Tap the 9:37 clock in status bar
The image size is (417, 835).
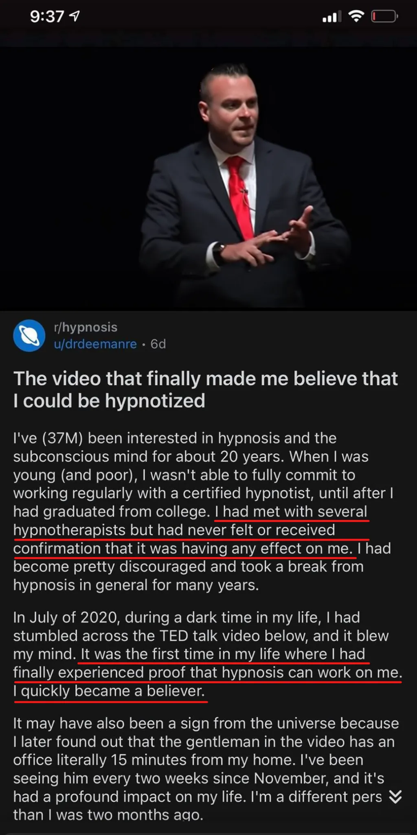[x=47, y=16]
